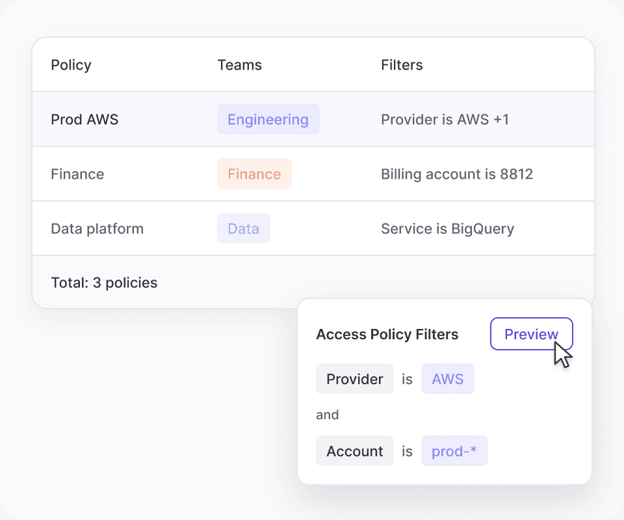Click the Provider filter field chip
Image resolution: width=624 pixels, height=520 pixels.
point(355,379)
